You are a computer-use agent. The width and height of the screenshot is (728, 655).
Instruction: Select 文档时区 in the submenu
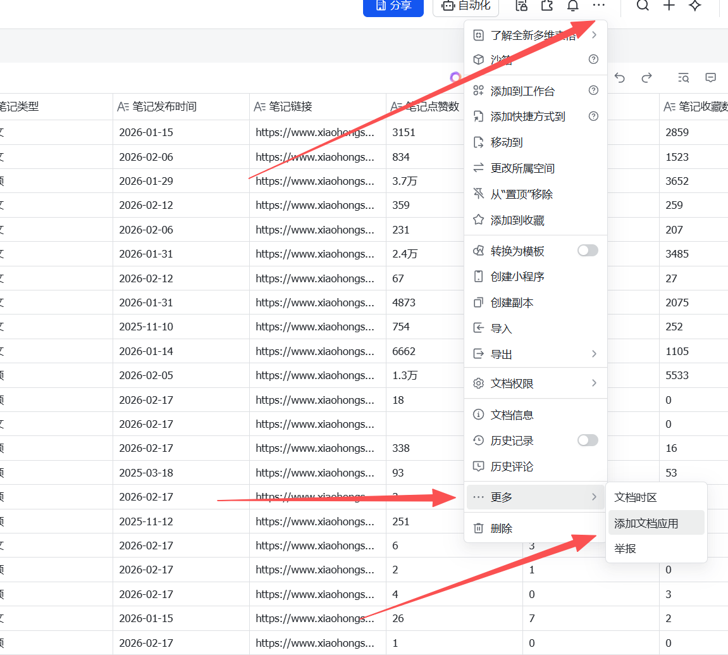point(657,497)
